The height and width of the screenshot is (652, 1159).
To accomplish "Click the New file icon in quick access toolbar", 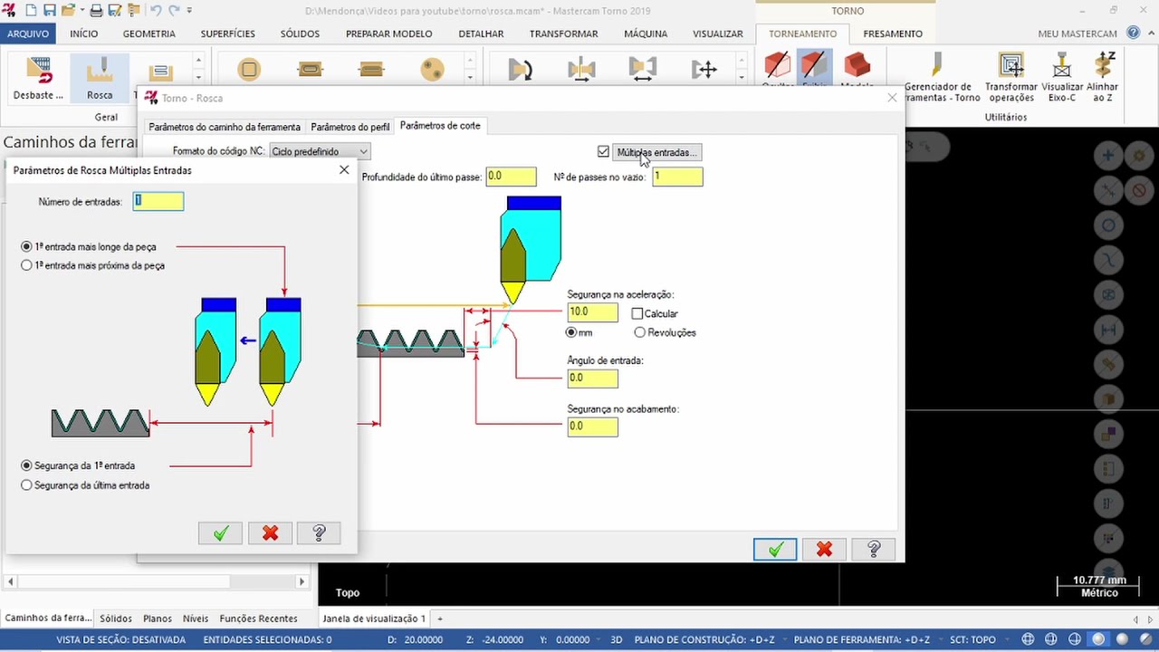I will (x=31, y=11).
